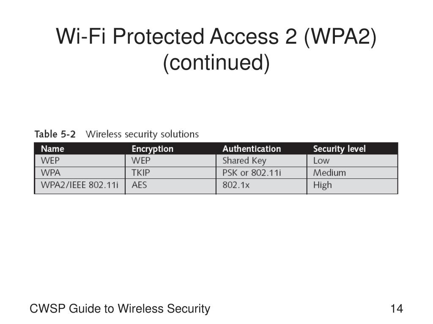The height and width of the screenshot is (324, 433).
Task: Click the slide number 14
Action: pyautogui.click(x=397, y=308)
